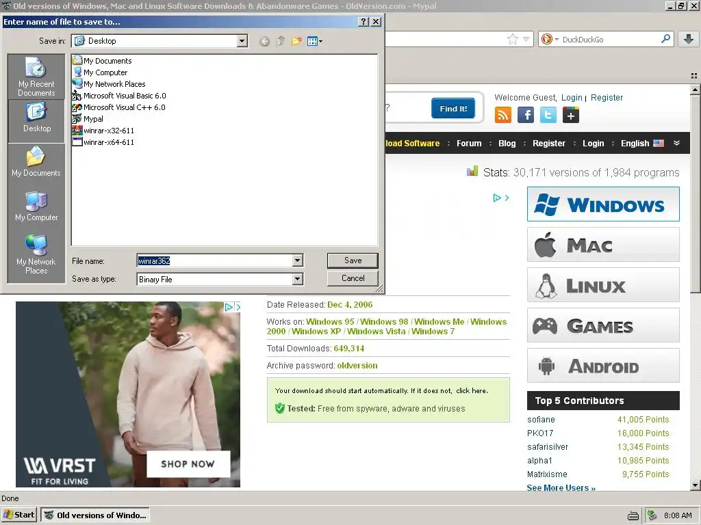The image size is (701, 525).
Task: Open Register in the dark nav bar
Action: coord(549,144)
